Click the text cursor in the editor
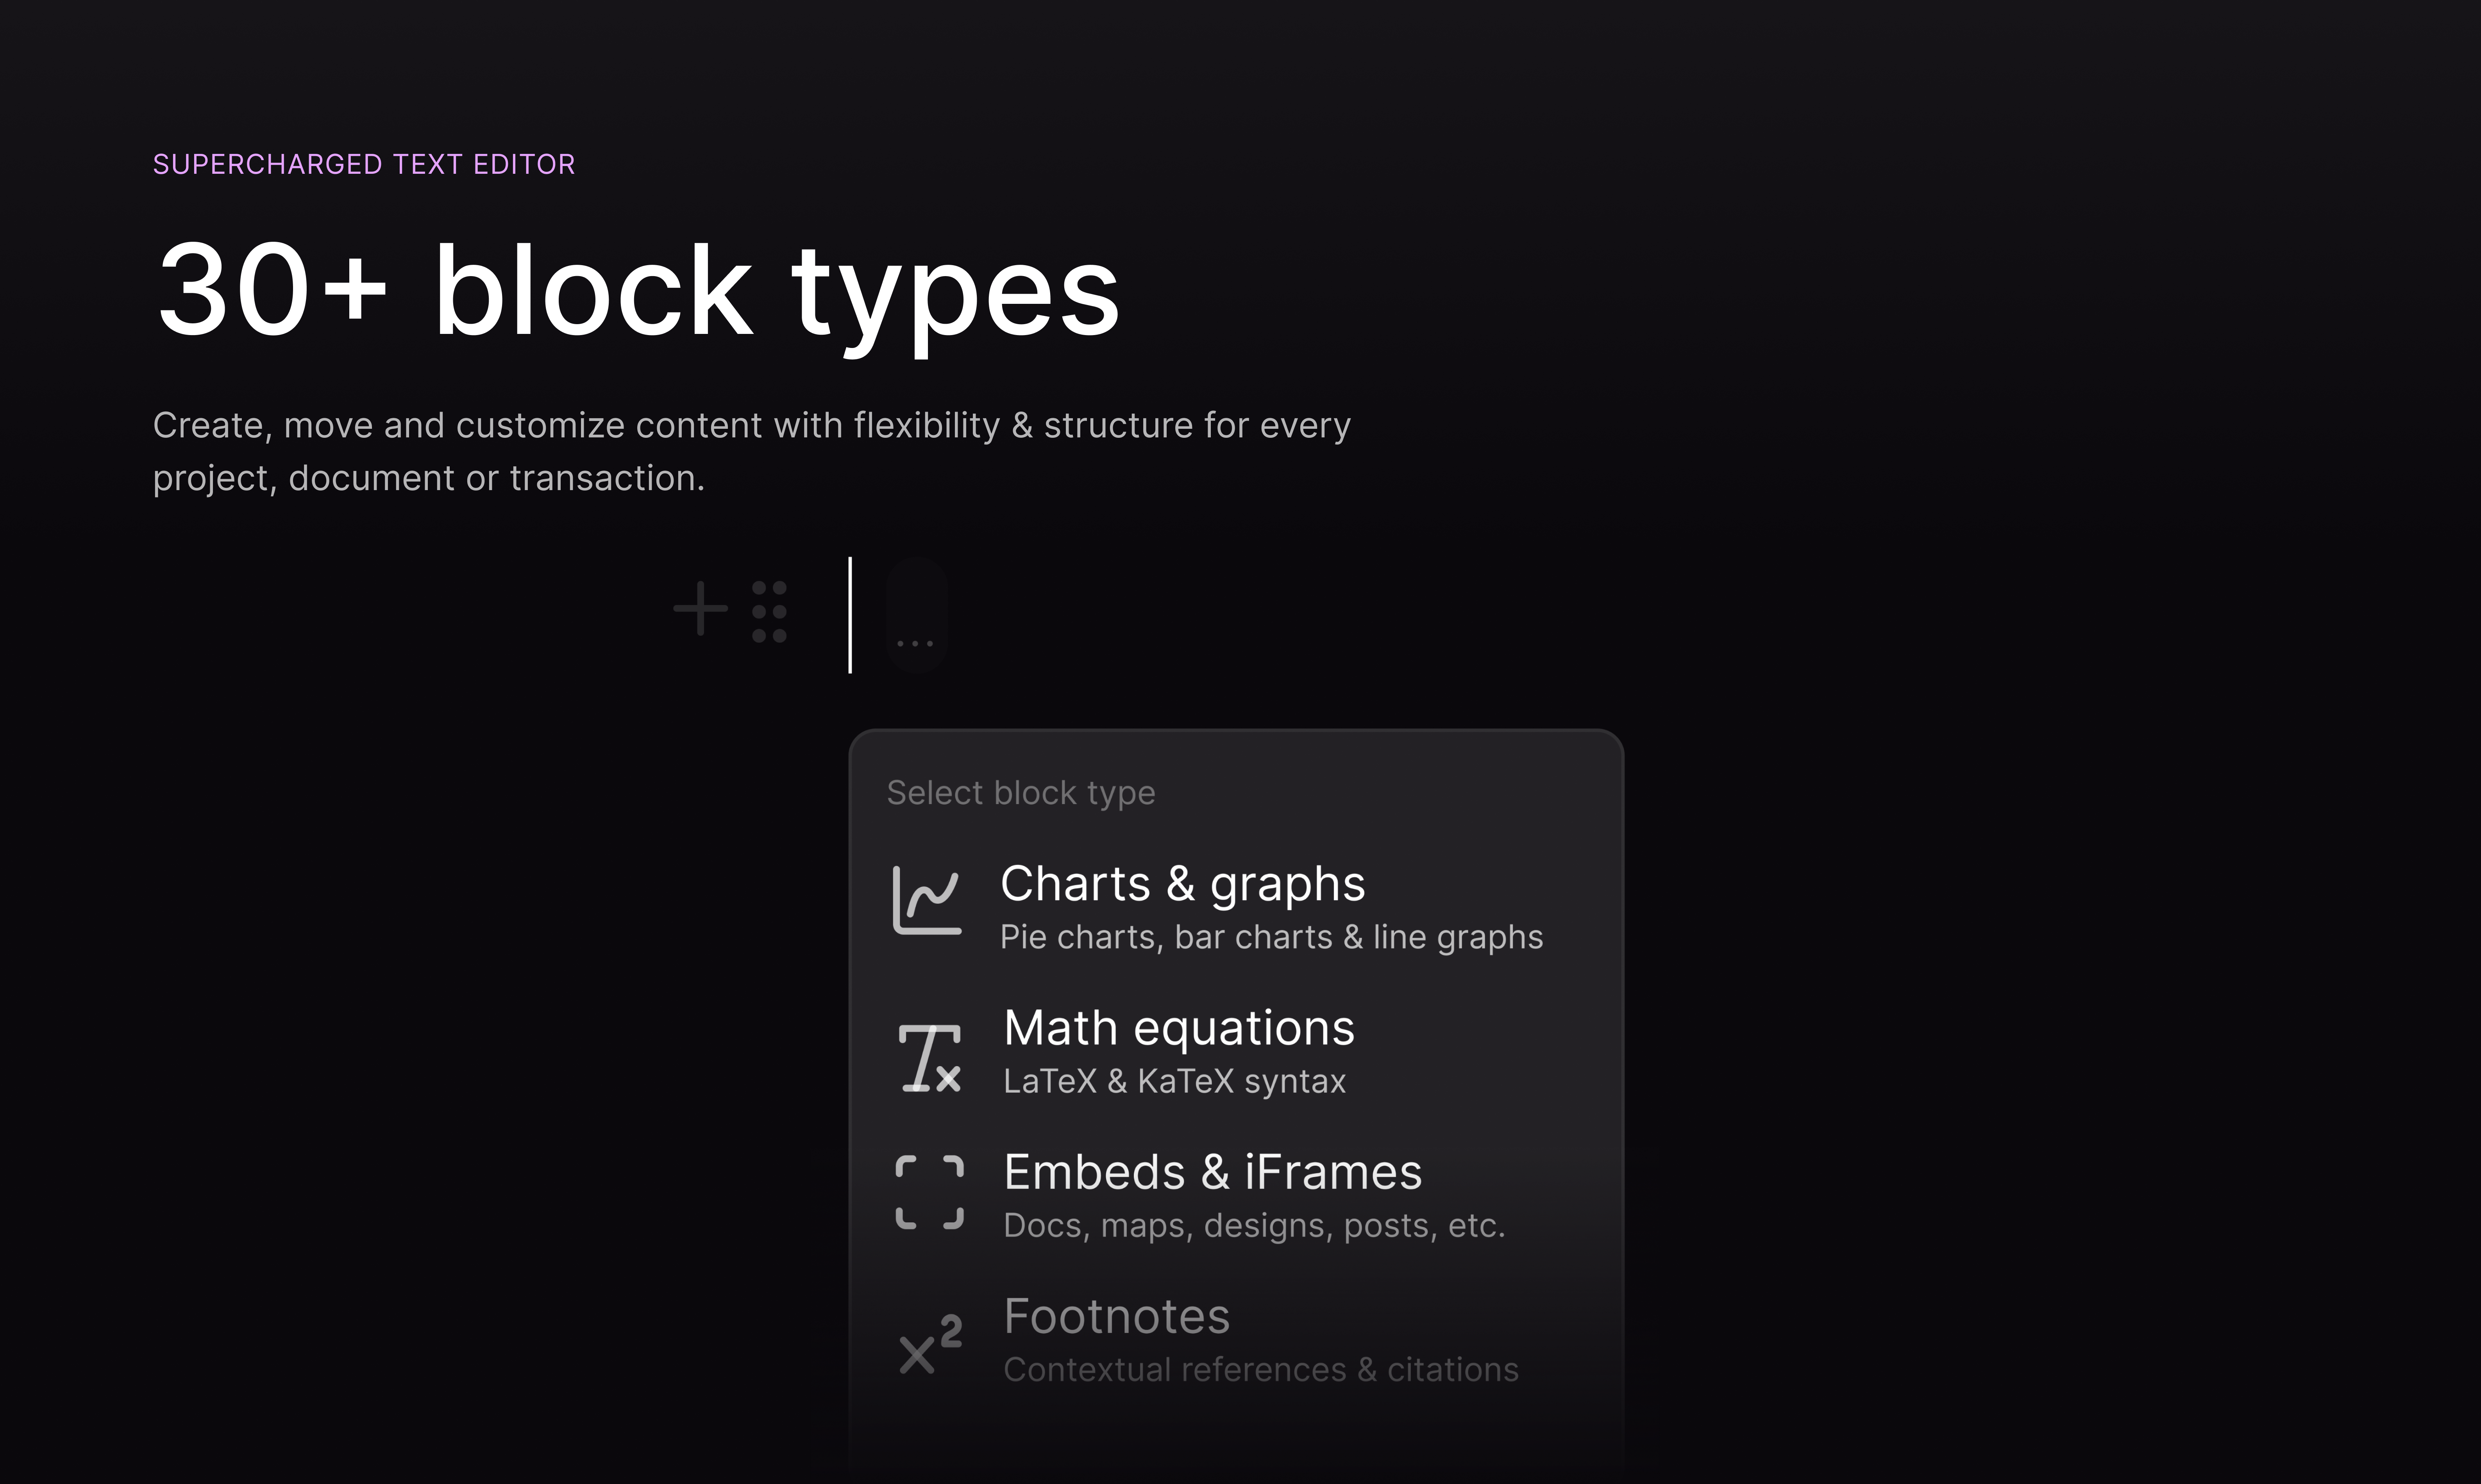The width and height of the screenshot is (2481, 1484). (850, 615)
